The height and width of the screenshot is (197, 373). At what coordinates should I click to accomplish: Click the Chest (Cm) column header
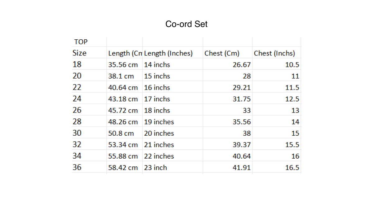click(x=222, y=53)
